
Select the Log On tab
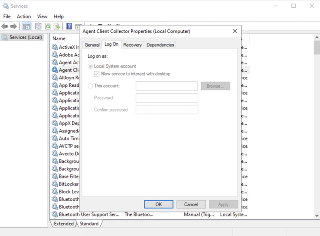pyautogui.click(x=112, y=44)
